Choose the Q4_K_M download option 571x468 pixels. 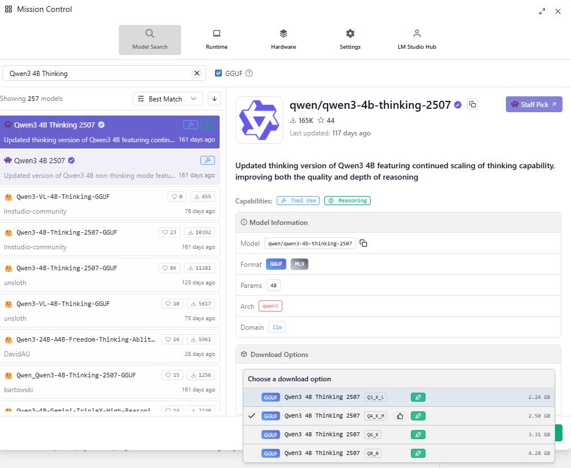[399, 416]
